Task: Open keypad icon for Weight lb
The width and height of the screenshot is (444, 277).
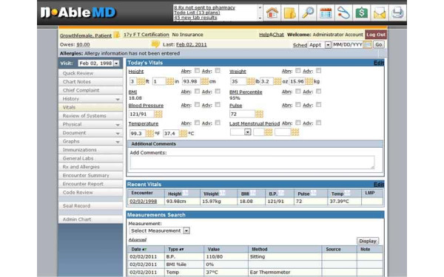Action: pyautogui.click(x=251, y=81)
